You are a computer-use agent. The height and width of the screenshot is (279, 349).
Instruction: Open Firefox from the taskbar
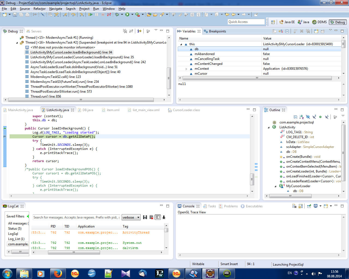58,273
